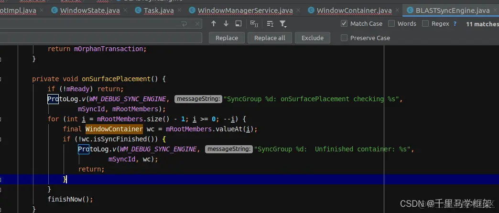Switch to WindowContainer.java tab
The width and height of the screenshot is (499, 213).
coord(354,11)
